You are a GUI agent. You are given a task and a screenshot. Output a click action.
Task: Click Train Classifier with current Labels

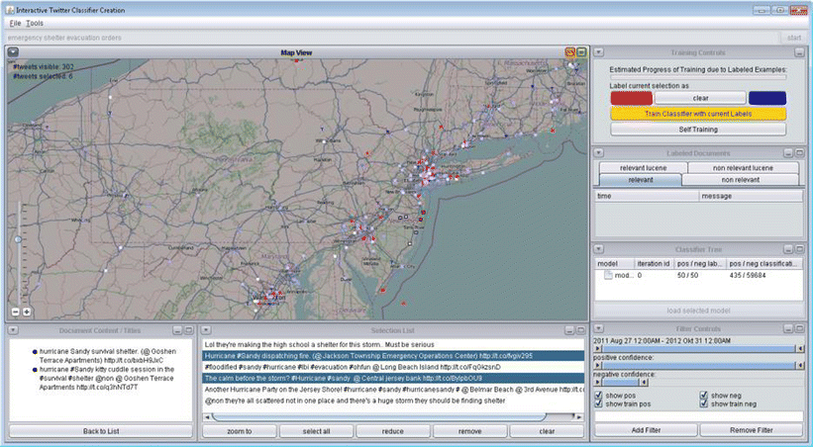698,114
